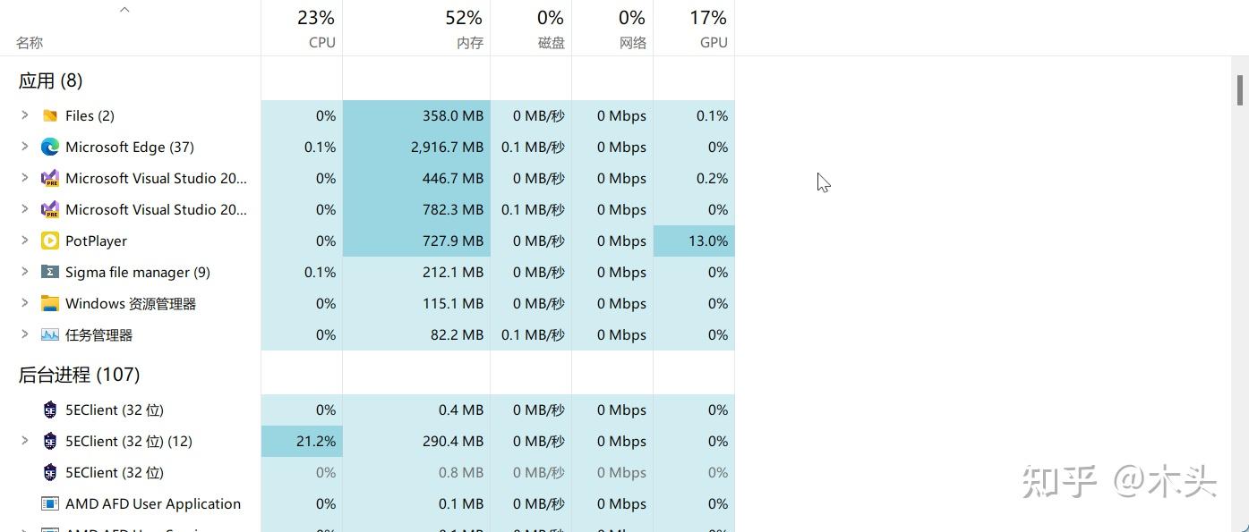Click the Sigma file manager icon
This screenshot has height=532, width=1249.
tap(50, 272)
